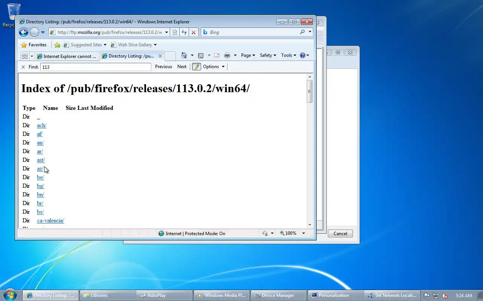Select the 'Directory Listing: /pu...' tab

tap(128, 56)
